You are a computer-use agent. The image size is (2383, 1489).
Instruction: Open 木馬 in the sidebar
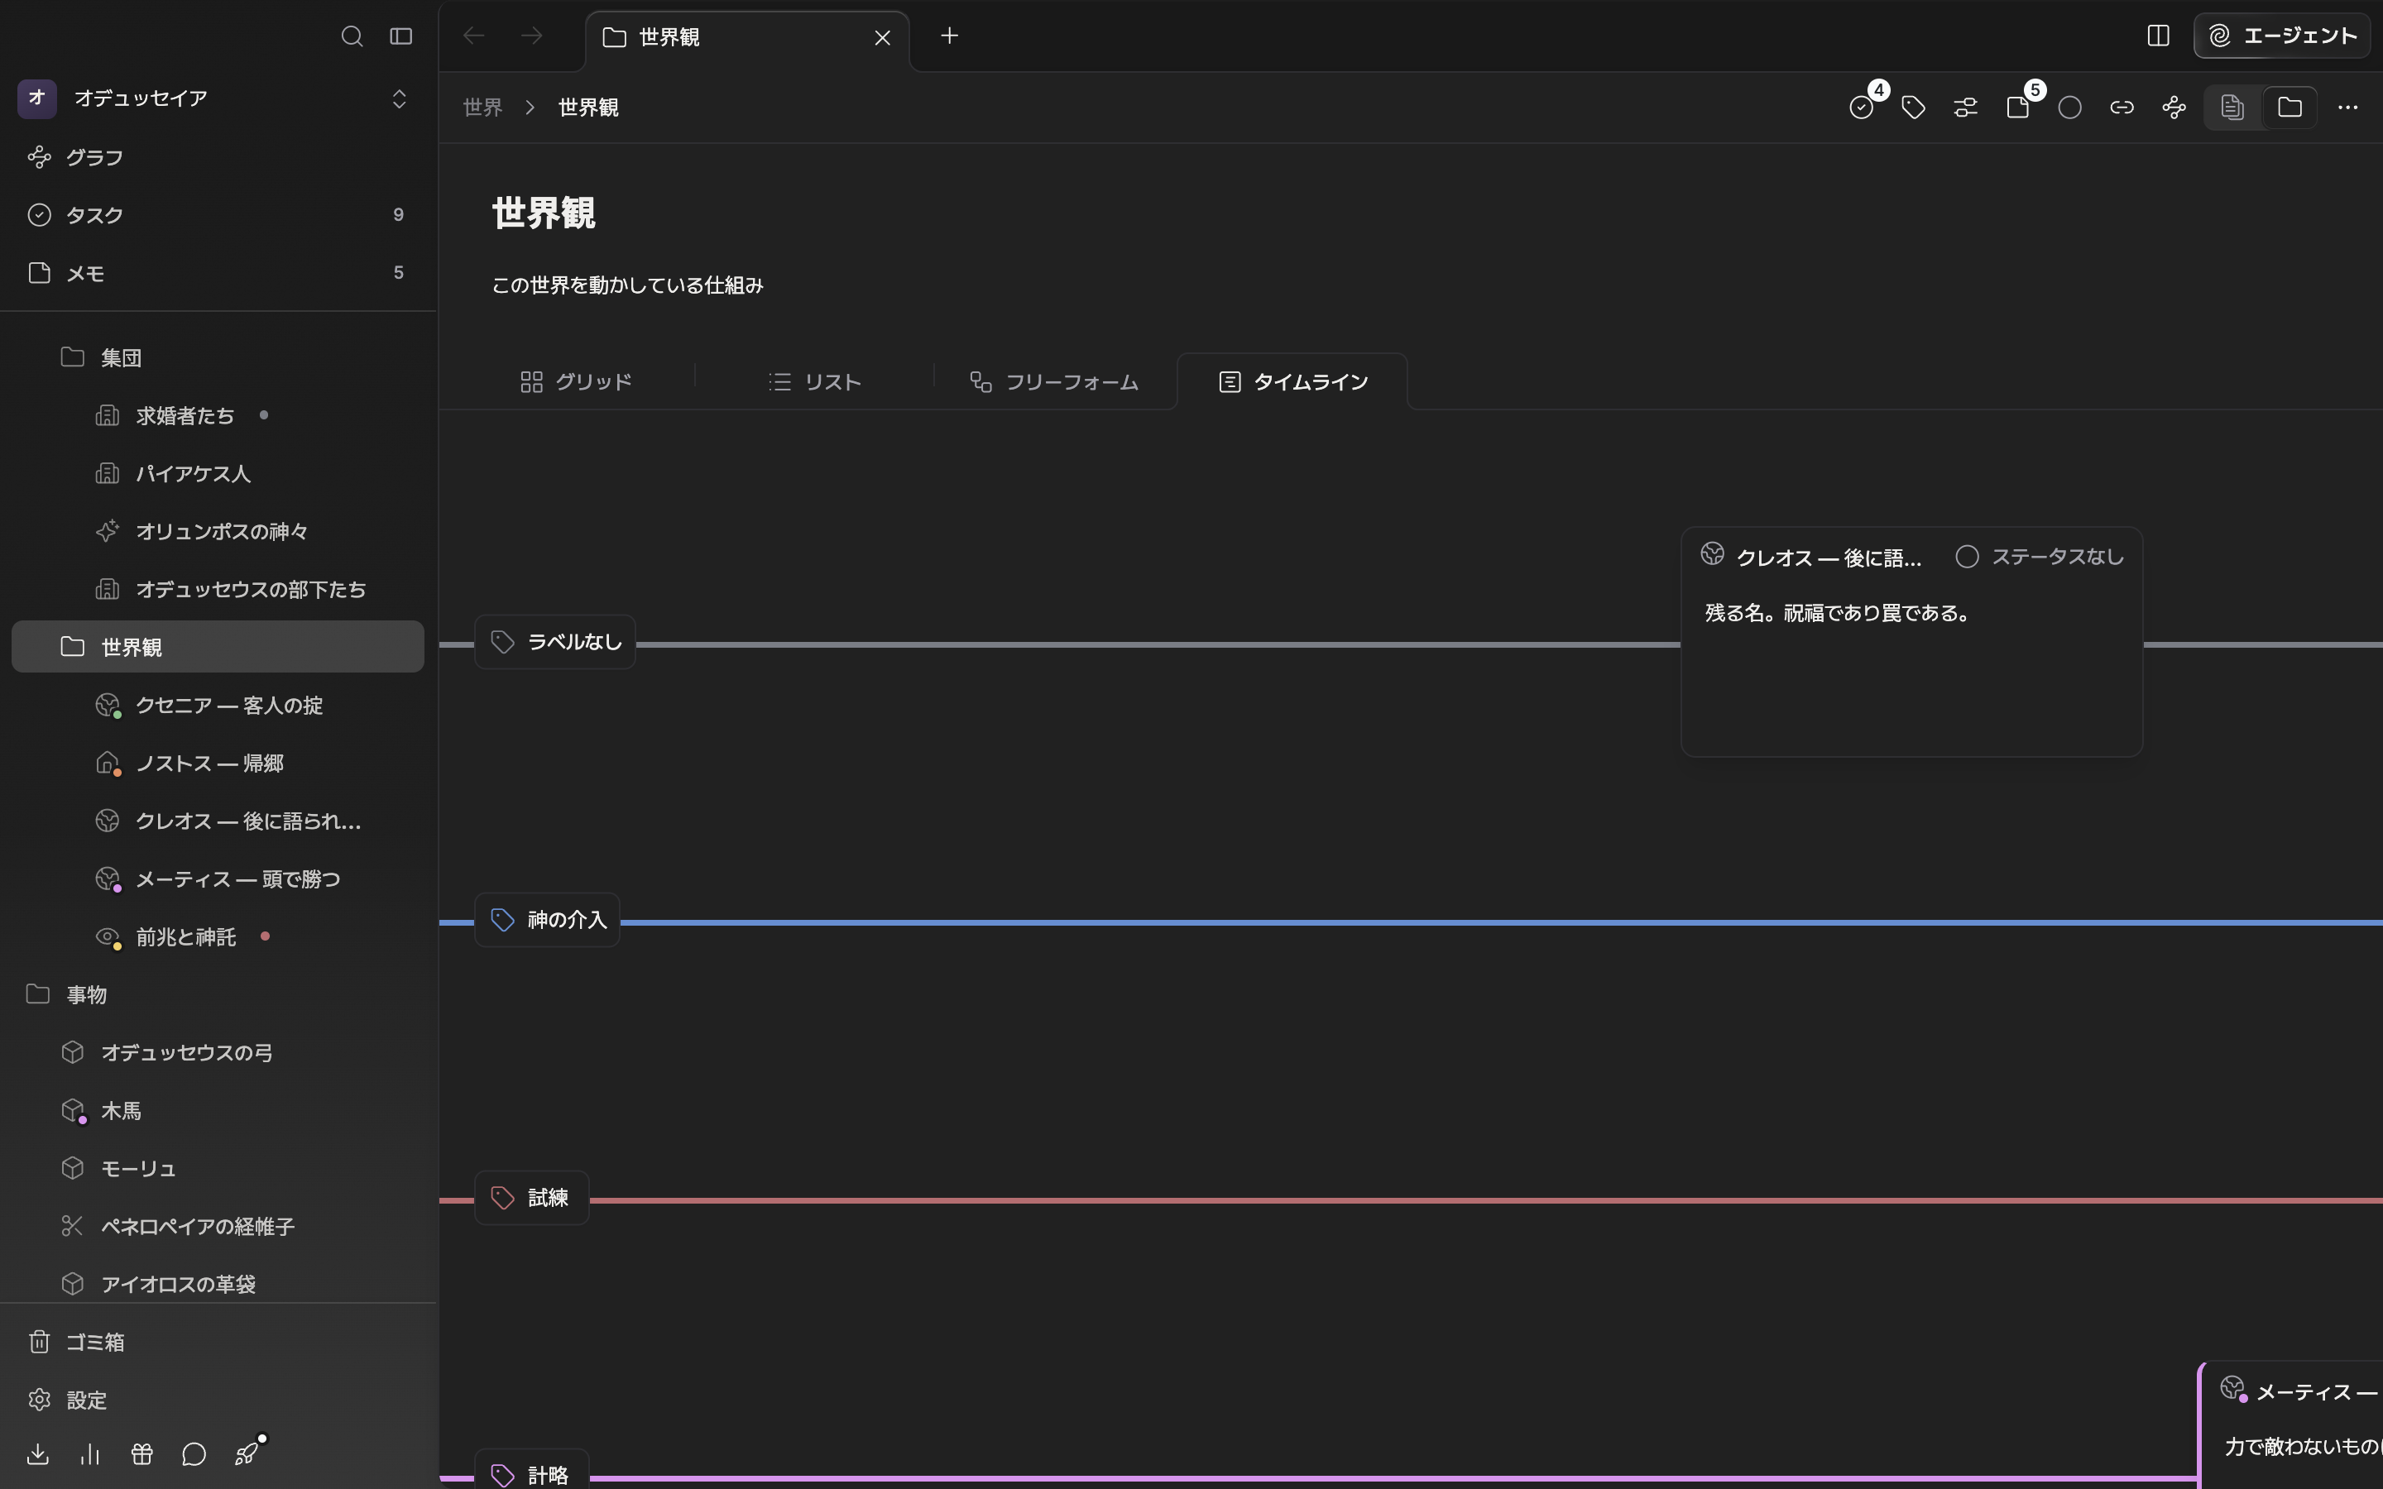pos(218,1111)
